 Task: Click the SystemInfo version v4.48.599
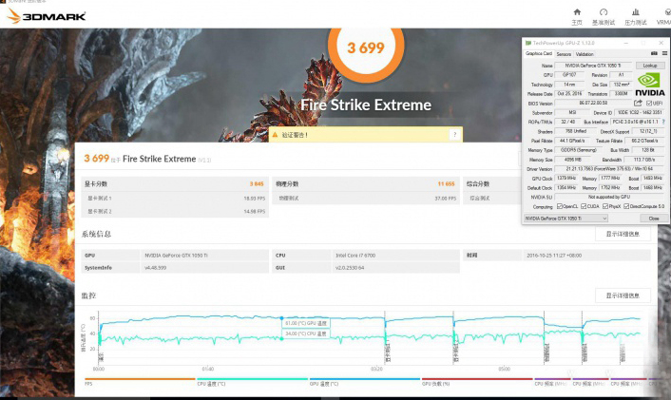(x=204, y=268)
